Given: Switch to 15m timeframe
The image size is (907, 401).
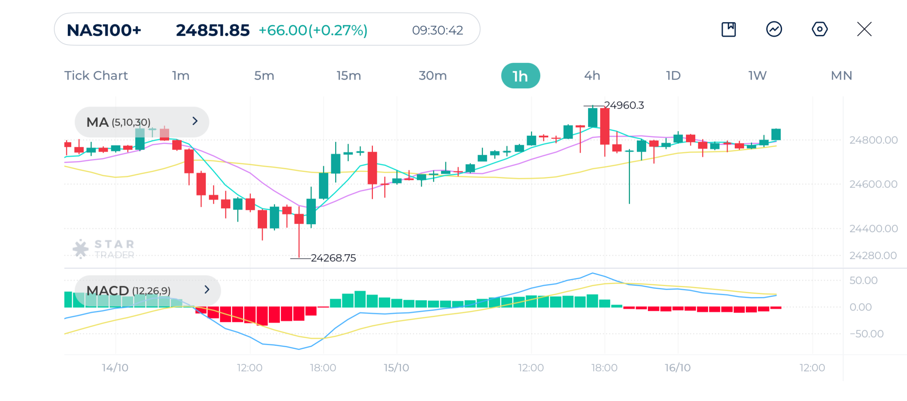Looking at the screenshot, I should [x=349, y=76].
